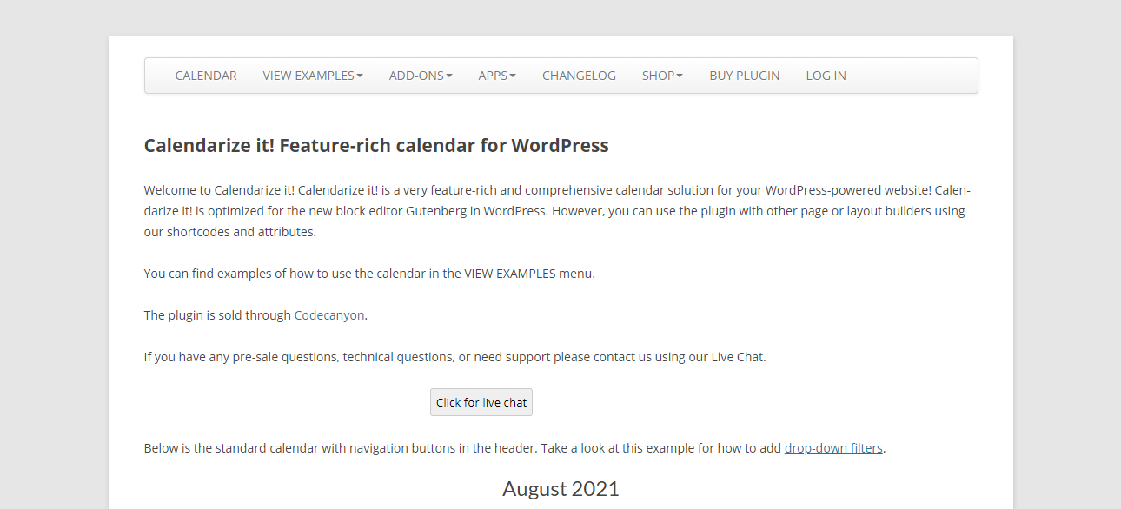Click the sentence mentioning VIEW EXAMPLES menu

coord(369,274)
